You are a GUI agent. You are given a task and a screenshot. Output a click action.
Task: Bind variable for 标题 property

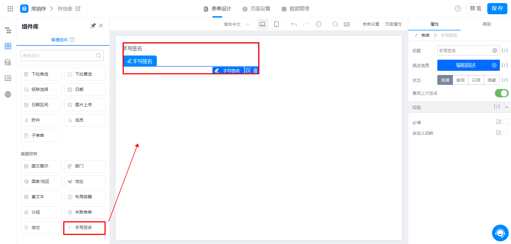coord(505,50)
